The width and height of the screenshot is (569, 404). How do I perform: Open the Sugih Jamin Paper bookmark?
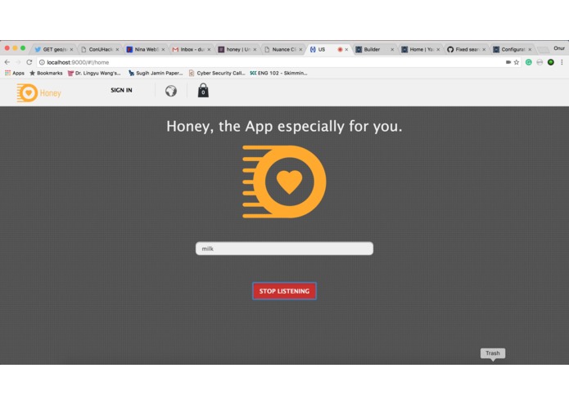tap(156, 73)
